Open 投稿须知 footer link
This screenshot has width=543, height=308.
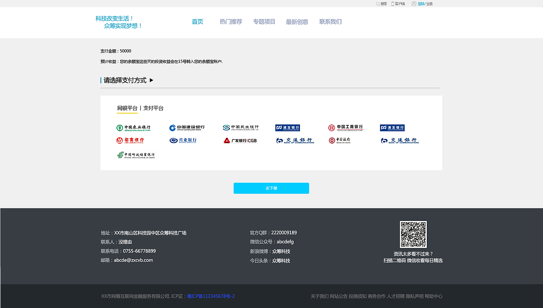[x=358, y=296]
